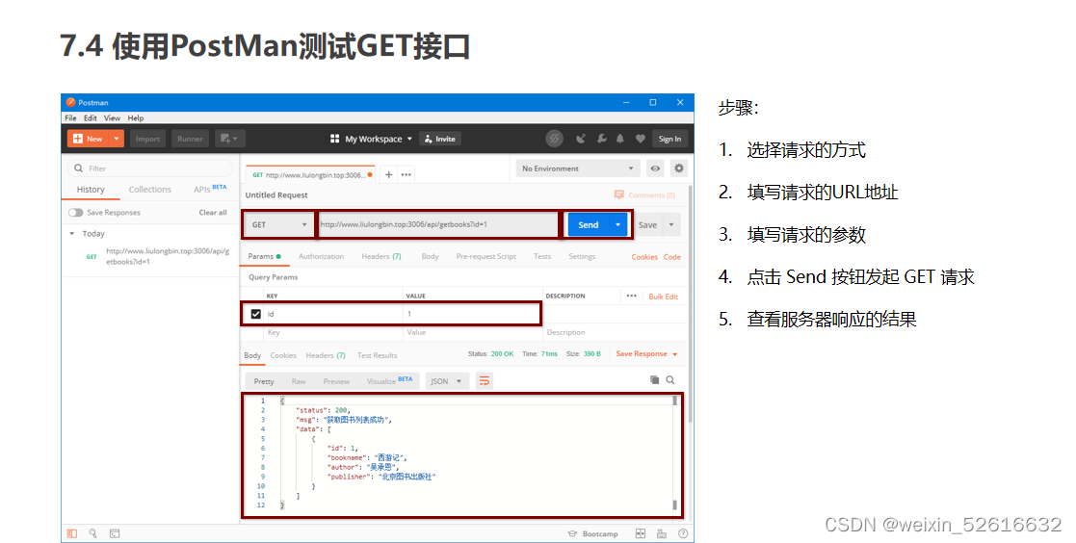1076x543 pixels.
Task: Open the JSON format dropdown
Action: tap(447, 381)
